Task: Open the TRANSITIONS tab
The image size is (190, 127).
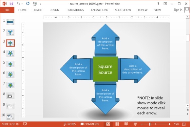Action: click(75, 10)
